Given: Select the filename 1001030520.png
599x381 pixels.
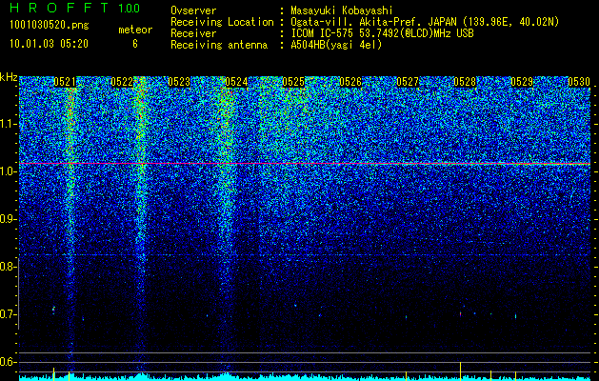Looking at the screenshot, I should (50, 26).
